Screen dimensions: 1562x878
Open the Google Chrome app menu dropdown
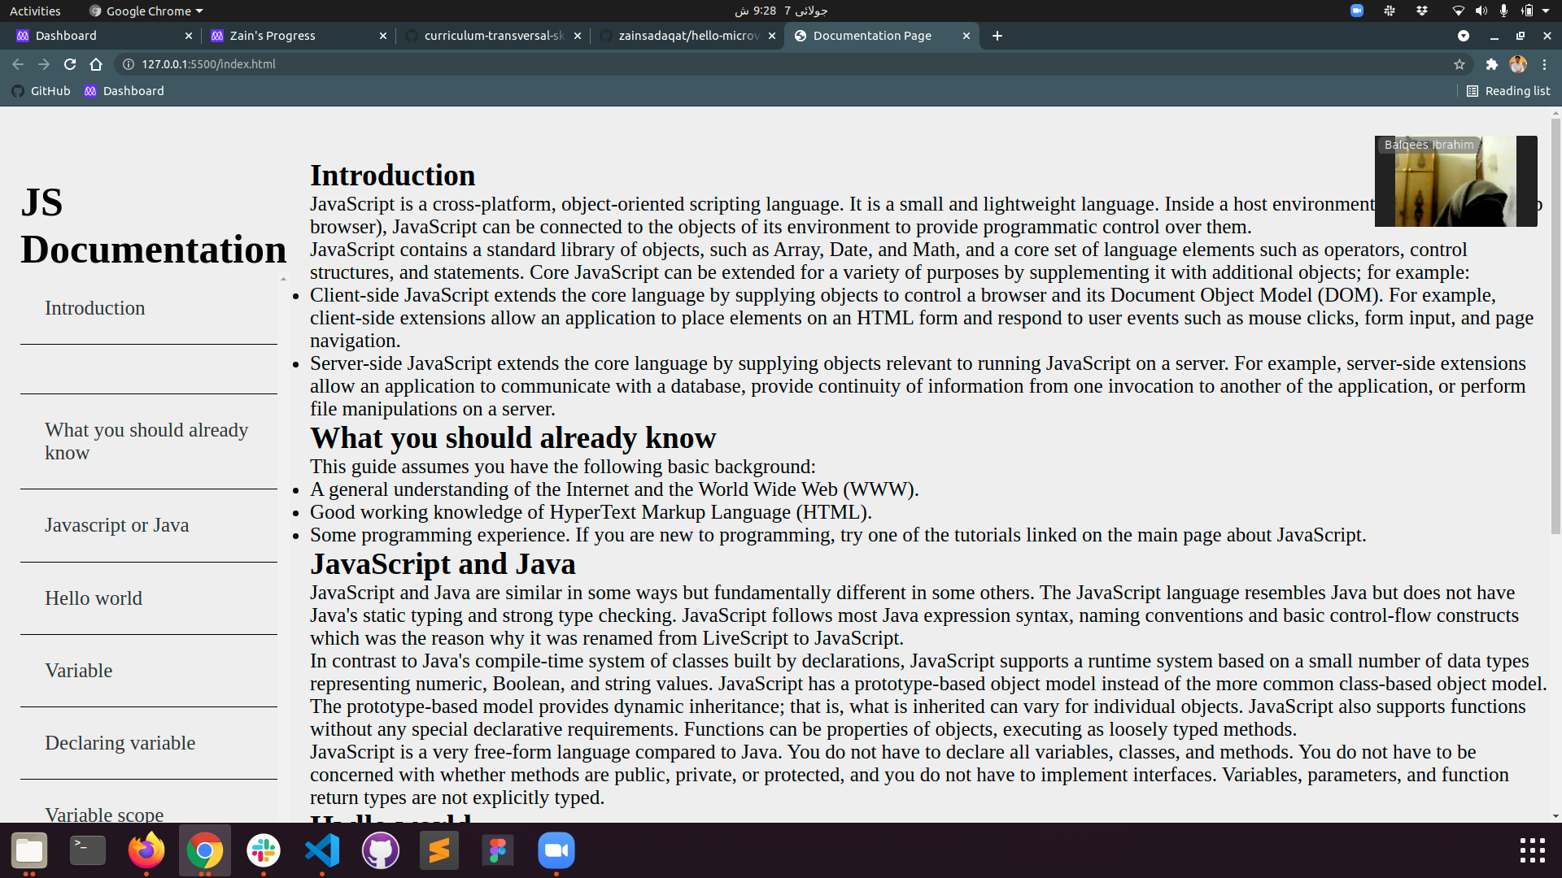tap(147, 11)
